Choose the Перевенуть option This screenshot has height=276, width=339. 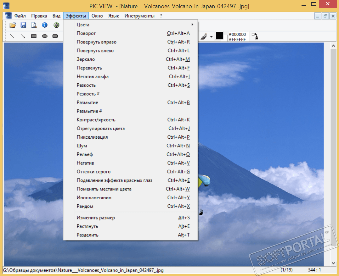(131, 68)
